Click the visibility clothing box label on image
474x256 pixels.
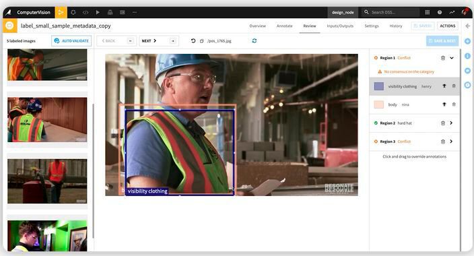(x=147, y=191)
